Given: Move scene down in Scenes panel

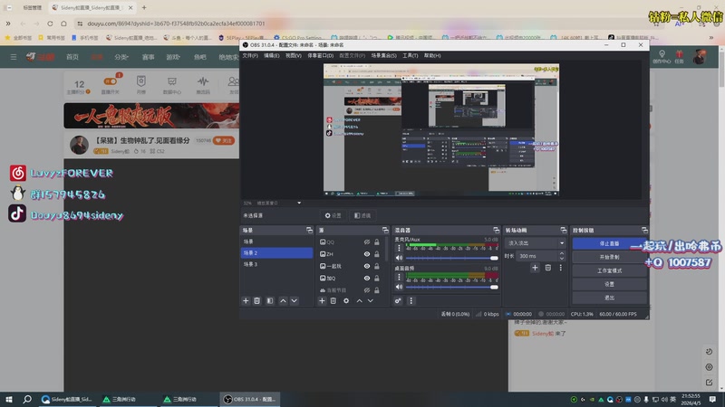Looking at the screenshot, I should click(294, 301).
